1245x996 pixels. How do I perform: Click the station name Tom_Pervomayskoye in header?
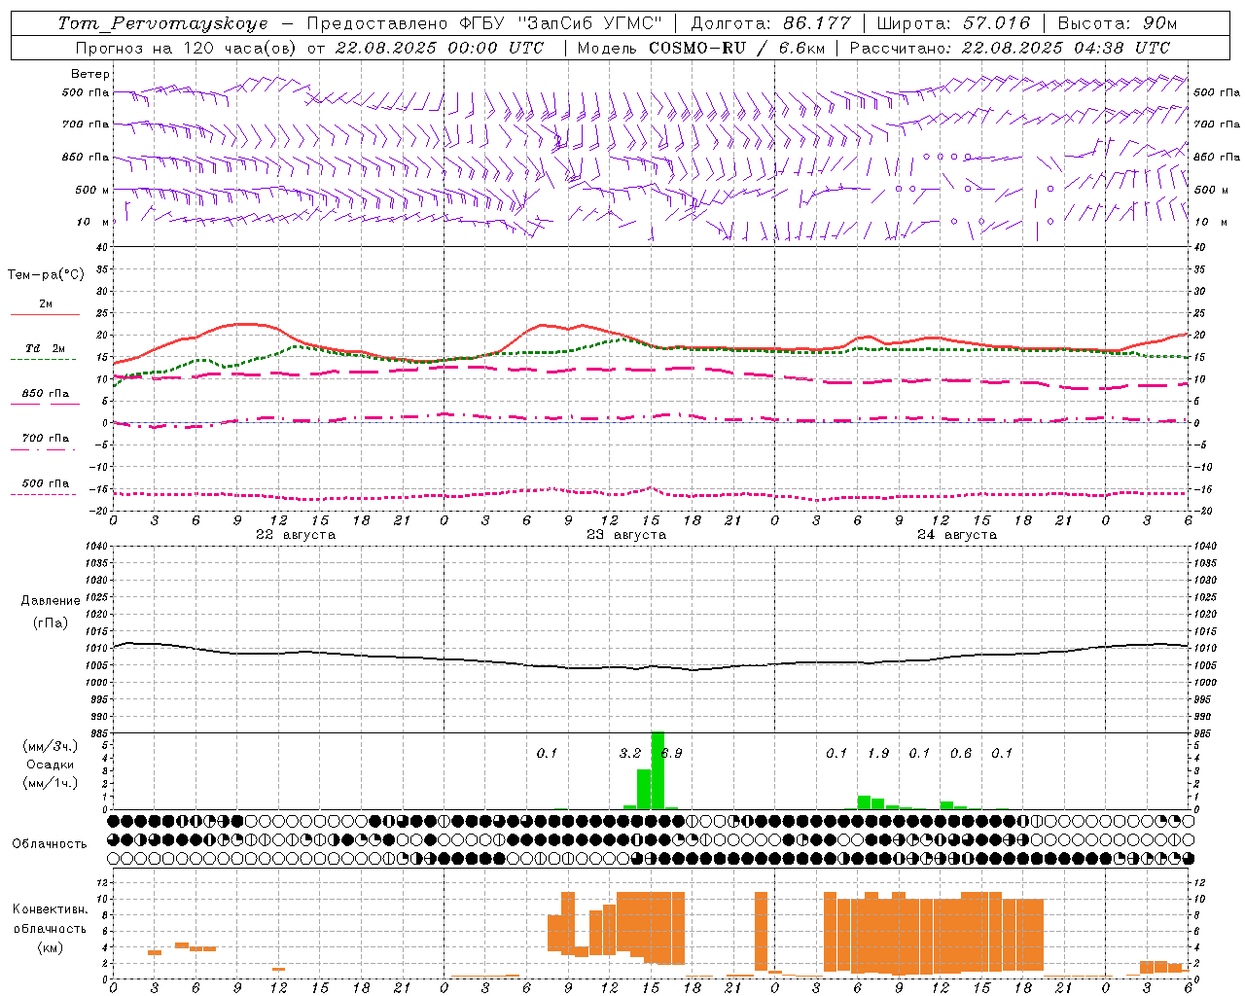(162, 23)
